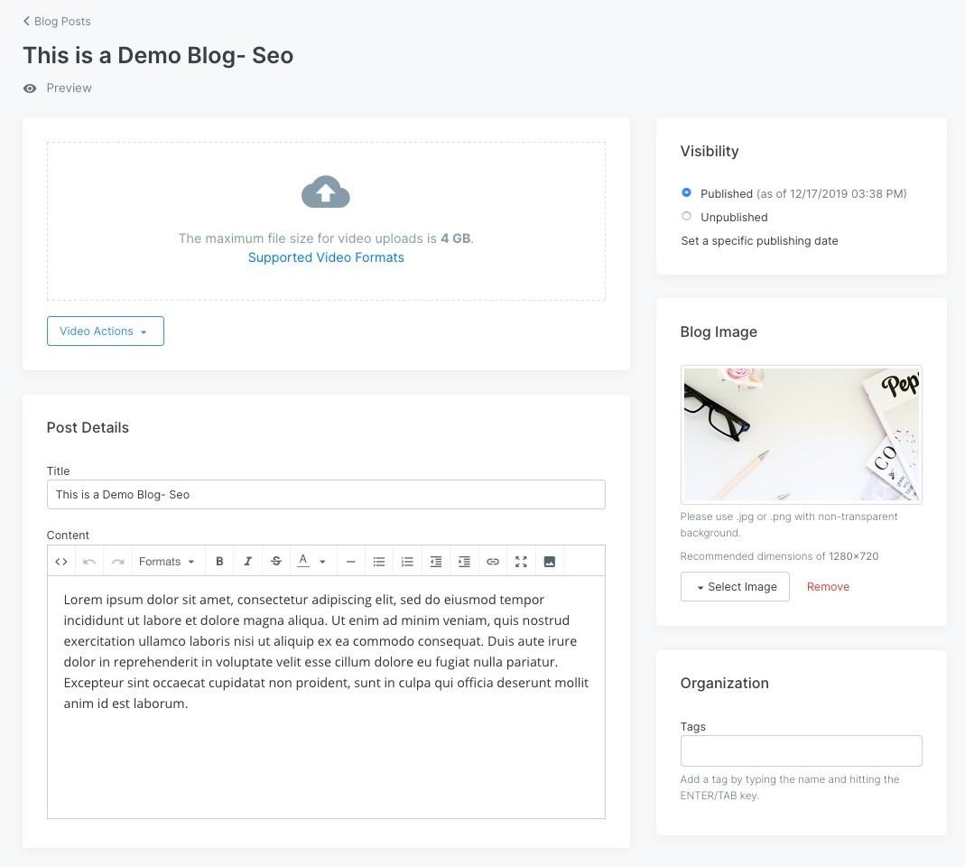Insert a bulleted list

tap(379, 562)
